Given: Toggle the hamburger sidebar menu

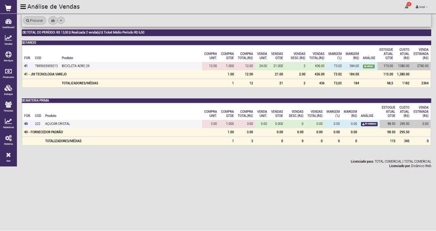Looking at the screenshot, I should click(23, 7).
